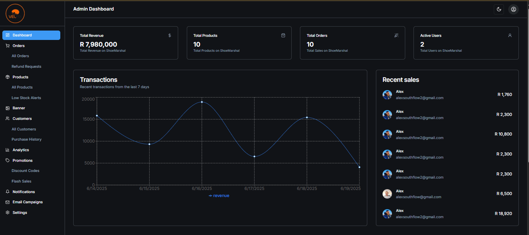Click the VEL logo

tap(14, 13)
